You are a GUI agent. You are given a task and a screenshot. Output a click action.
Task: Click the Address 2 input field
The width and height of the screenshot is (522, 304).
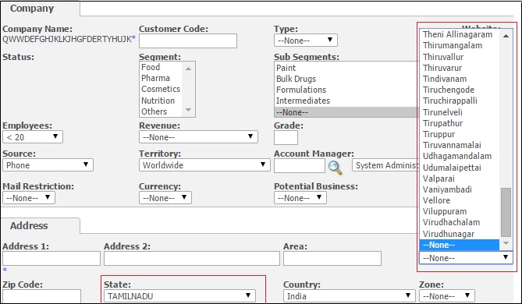pos(192,259)
